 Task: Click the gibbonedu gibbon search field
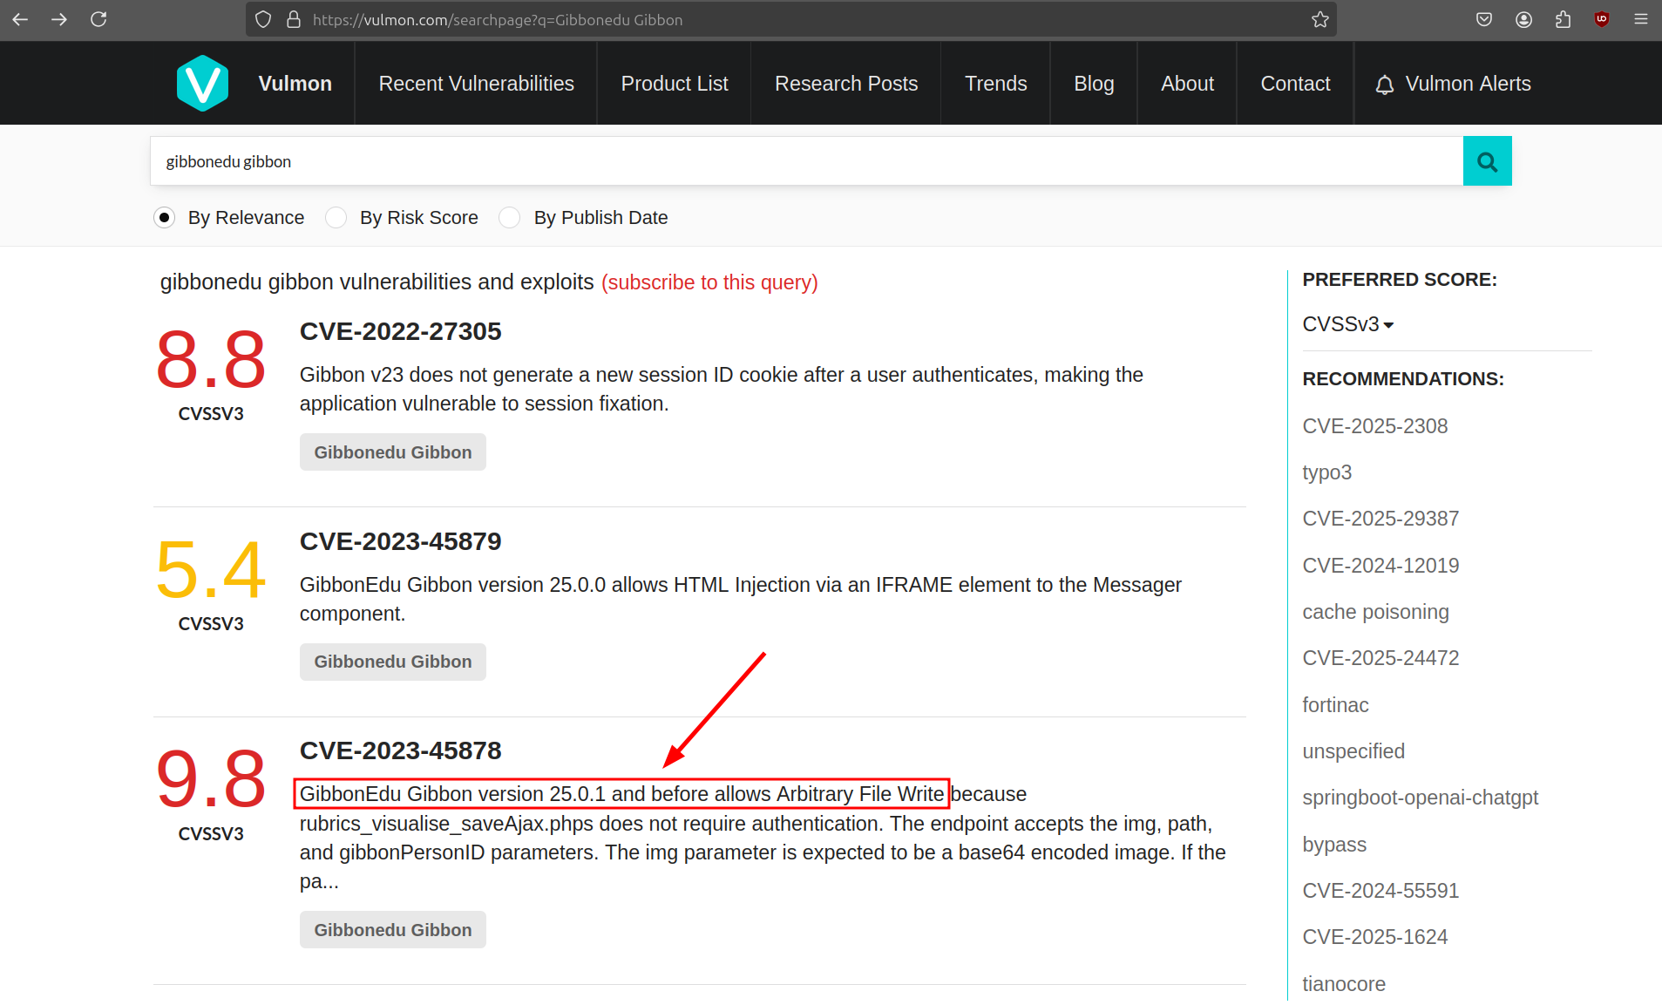point(805,161)
